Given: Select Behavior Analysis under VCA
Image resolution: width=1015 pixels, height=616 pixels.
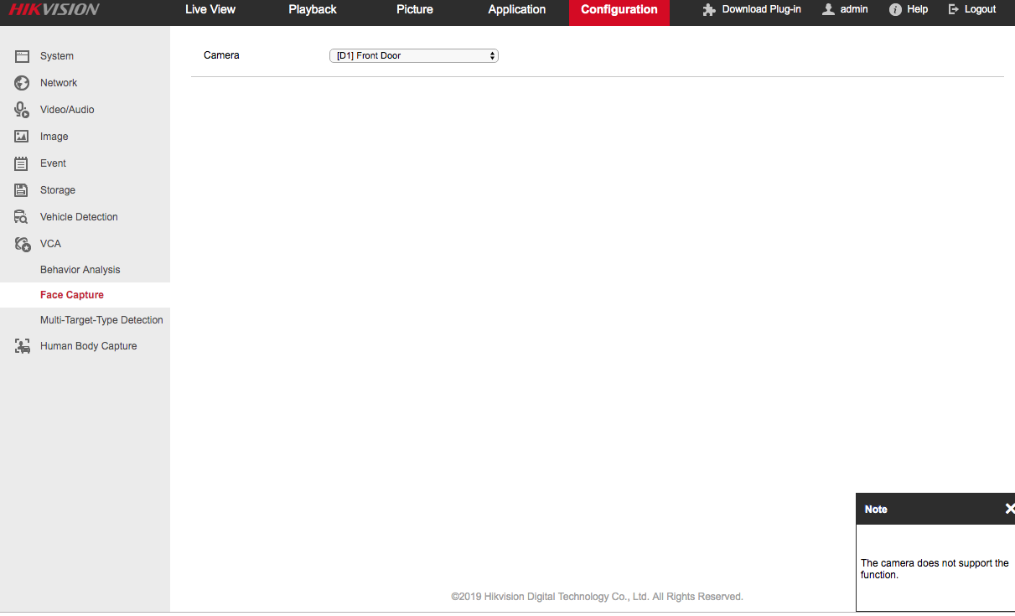Looking at the screenshot, I should tap(80, 270).
